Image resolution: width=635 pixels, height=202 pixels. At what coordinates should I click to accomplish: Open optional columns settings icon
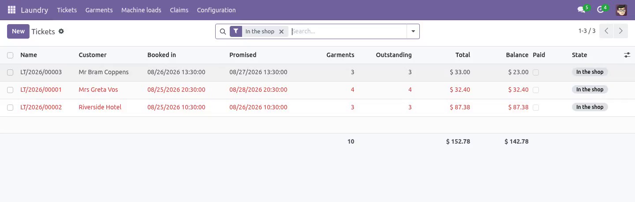[x=627, y=55]
